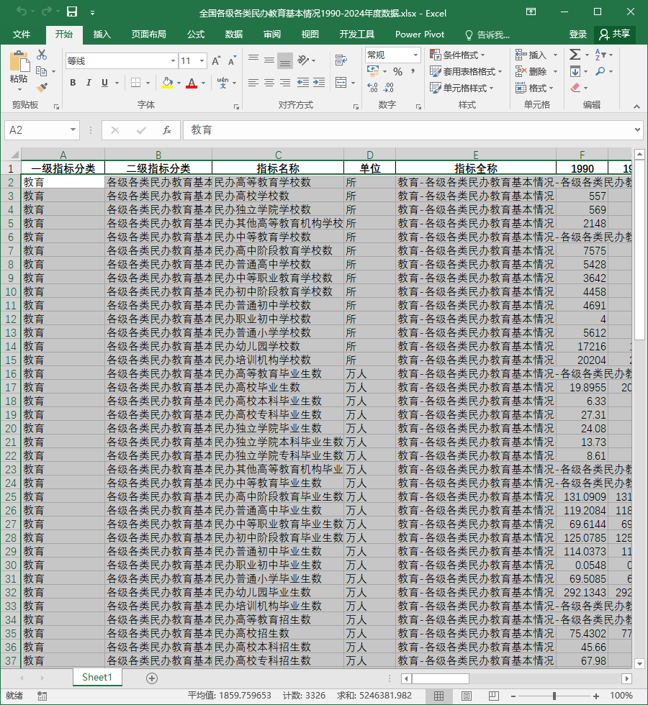Click the Cut scissors icon
Screen dimensions: 648x705
pyautogui.click(x=42, y=55)
